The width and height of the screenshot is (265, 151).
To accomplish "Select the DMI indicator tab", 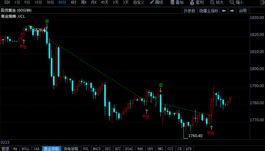I will pyautogui.click(x=160, y=149).
